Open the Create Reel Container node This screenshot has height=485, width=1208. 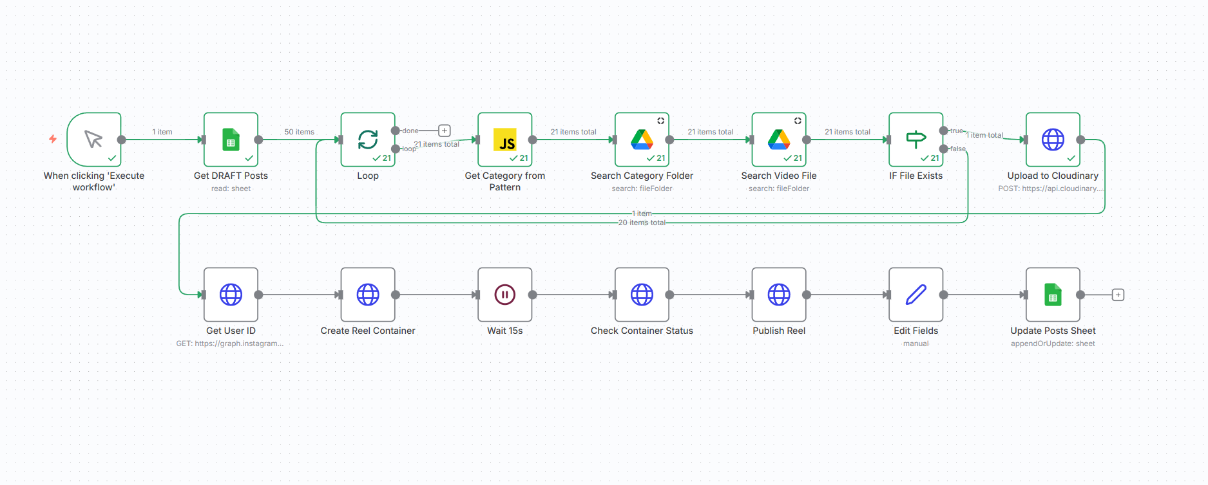[x=368, y=295]
